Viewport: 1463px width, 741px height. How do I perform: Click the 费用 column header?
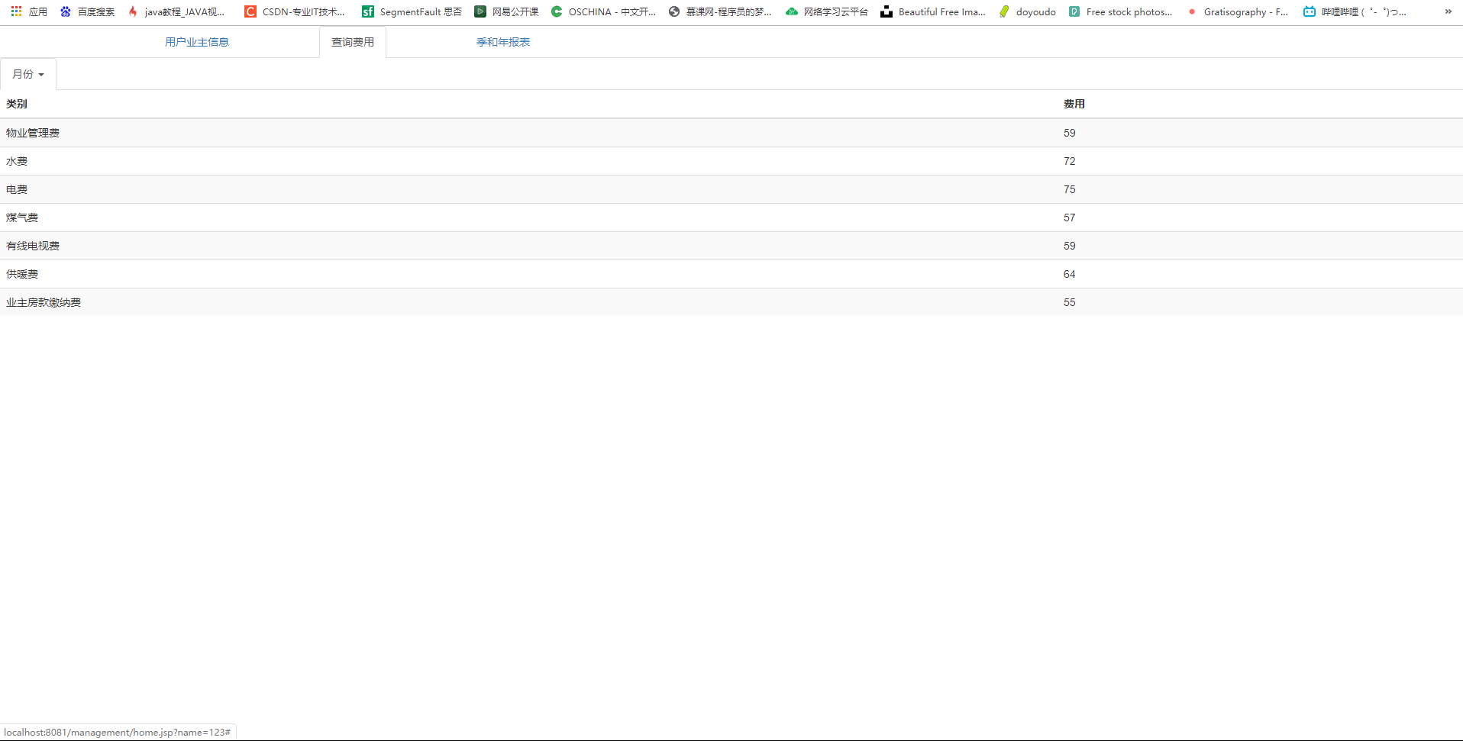pyautogui.click(x=1074, y=104)
